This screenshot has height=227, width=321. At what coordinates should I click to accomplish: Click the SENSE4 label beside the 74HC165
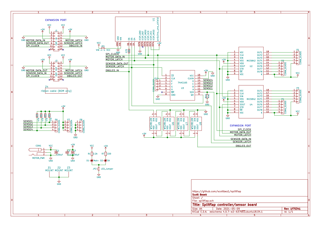pyautogui.click(x=208, y=80)
